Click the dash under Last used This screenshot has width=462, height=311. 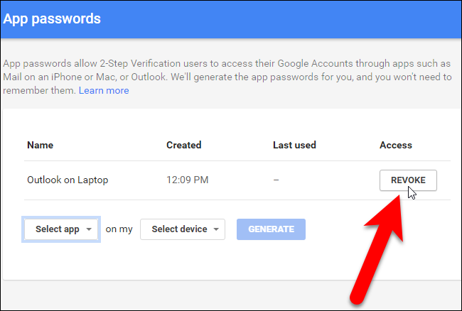276,180
